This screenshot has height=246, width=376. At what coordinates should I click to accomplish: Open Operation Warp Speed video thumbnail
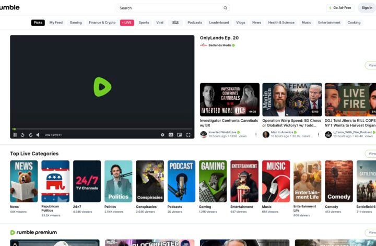point(292,100)
